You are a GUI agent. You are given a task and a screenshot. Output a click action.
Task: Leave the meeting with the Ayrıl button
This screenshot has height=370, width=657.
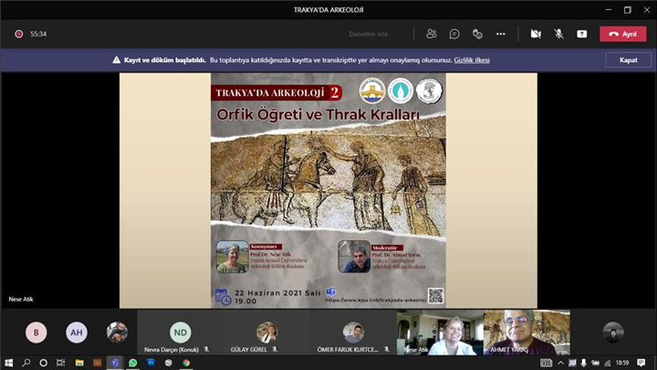622,34
